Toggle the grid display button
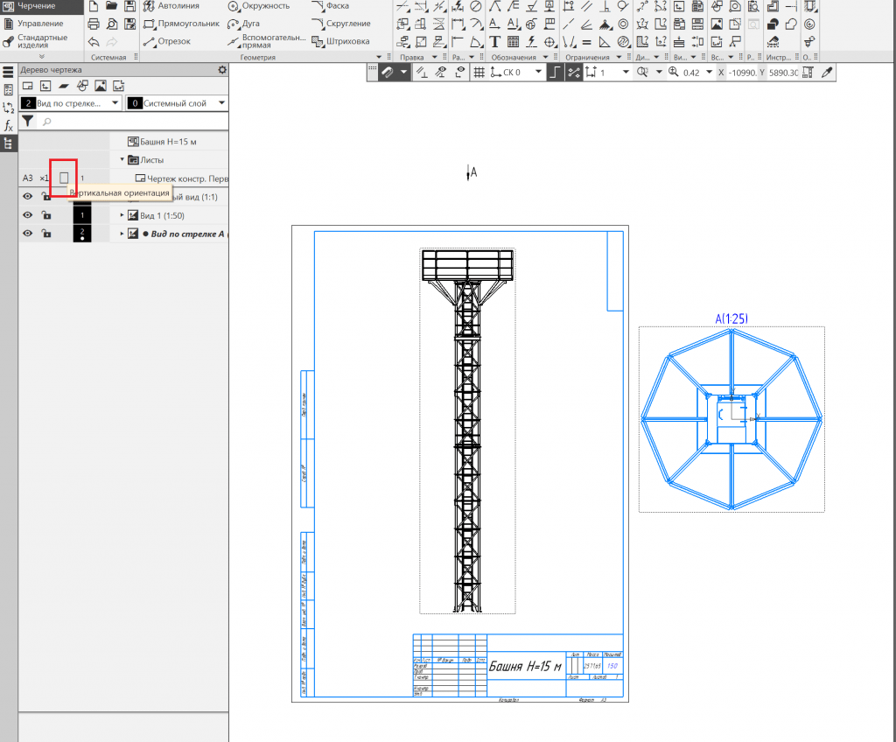Screen dimensions: 896x742 pos(479,73)
